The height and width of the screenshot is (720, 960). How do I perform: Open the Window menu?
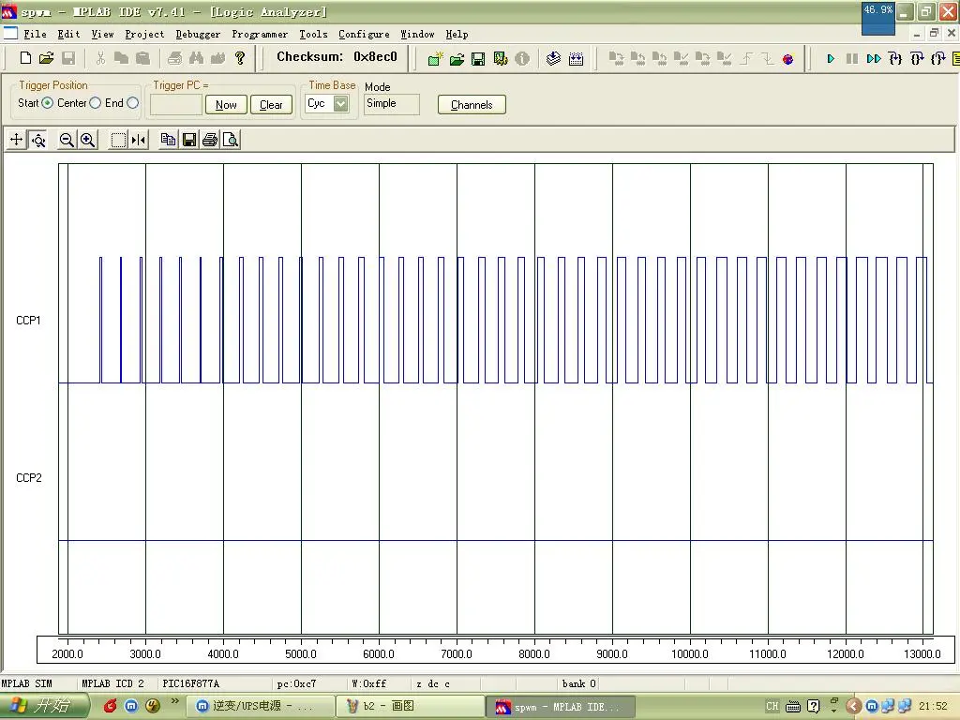pos(417,35)
